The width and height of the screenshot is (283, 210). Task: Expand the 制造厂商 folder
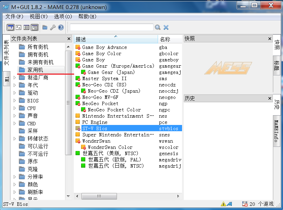pyautogui.click(x=15, y=77)
